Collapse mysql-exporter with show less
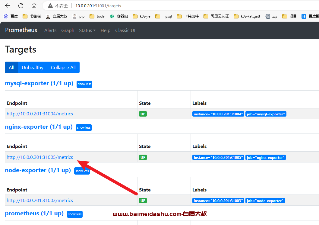Viewport: 319px width, 225px height. (84, 84)
